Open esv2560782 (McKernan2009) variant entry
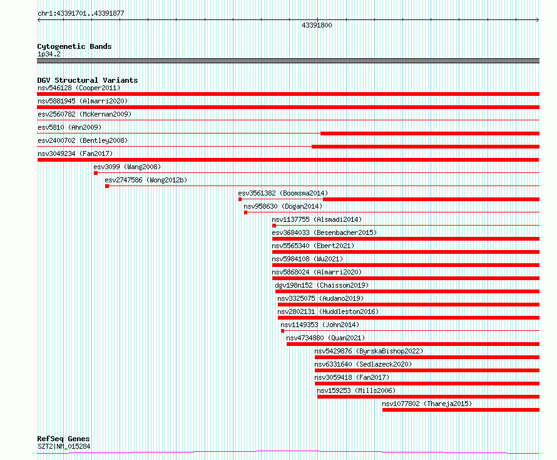Image resolution: width=557 pixels, height=460 pixels. click(x=84, y=114)
